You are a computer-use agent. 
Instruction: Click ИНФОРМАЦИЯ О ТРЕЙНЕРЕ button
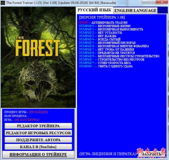(x=38, y=154)
